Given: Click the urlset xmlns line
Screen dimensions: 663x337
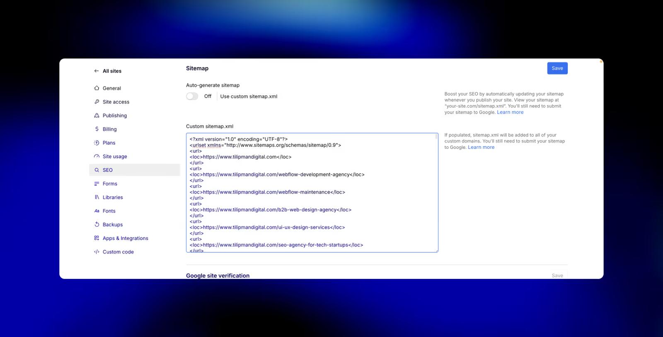Looking at the screenshot, I should 265,145.
